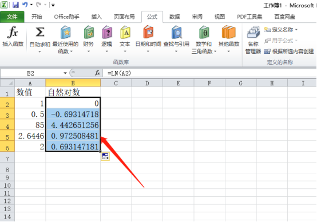Switch to the Insert (插入) tab
Screen dimensions: 317x222
pyautogui.click(x=96, y=17)
